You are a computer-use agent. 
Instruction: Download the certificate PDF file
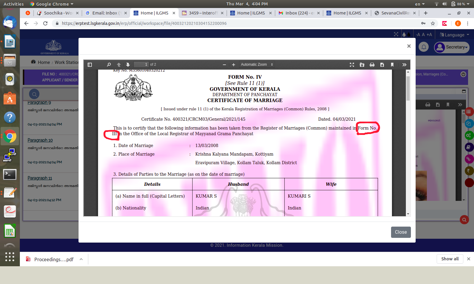click(x=382, y=65)
